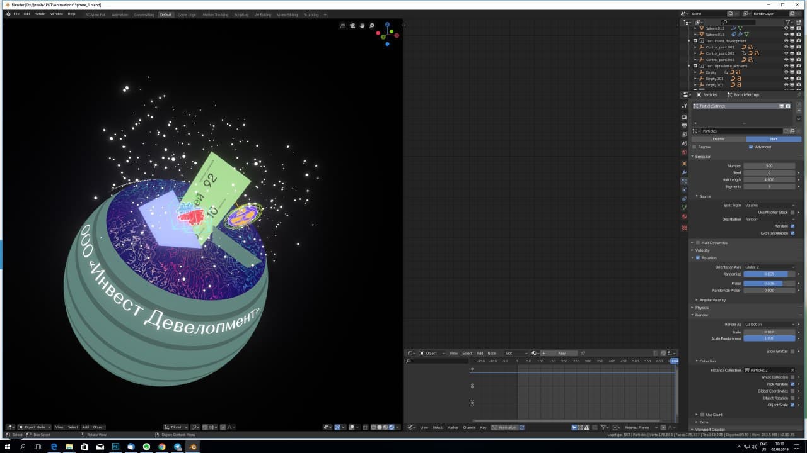The width and height of the screenshot is (807, 453).
Task: Click the New button in the Dope Sheet header
Action: [560, 353]
